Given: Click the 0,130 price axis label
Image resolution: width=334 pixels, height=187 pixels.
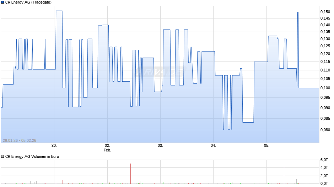Looking at the screenshot, I should [325, 39].
